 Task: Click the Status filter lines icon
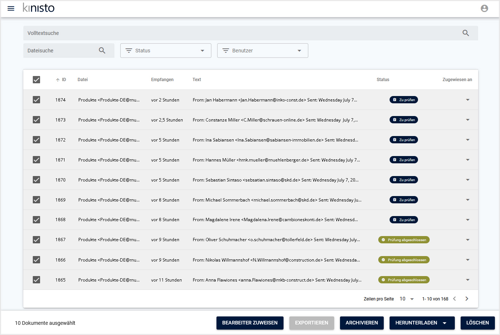129,51
